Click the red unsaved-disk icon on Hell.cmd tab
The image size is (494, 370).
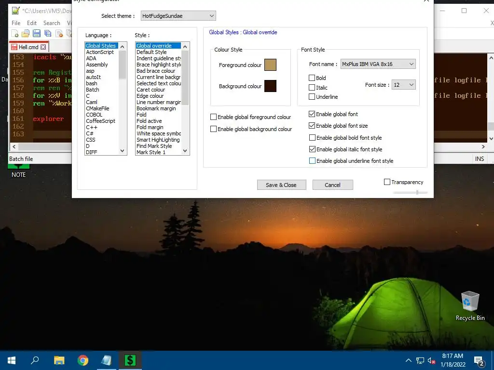click(14, 47)
